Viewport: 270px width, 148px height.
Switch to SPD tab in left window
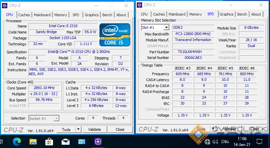pyautogui.click(x=76, y=15)
